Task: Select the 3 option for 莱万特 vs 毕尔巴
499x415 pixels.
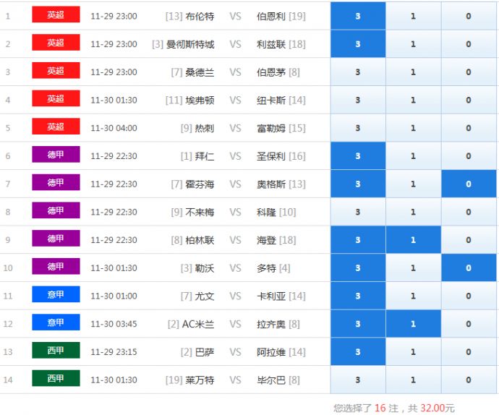Action: click(x=358, y=380)
